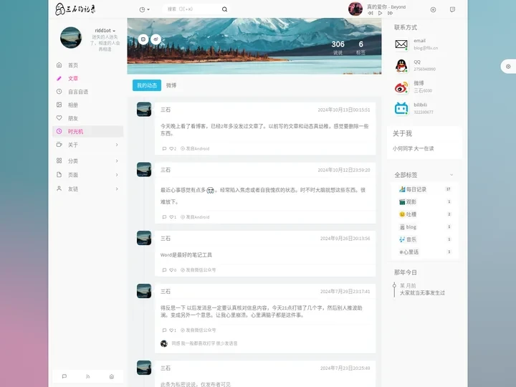This screenshot has width=516, height=387.
Task: Click the 那年今日 timeline marker
Action: (x=394, y=285)
